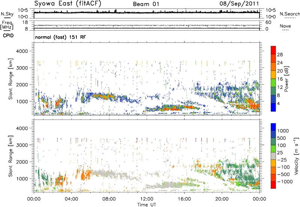Screen dimensions: 300x207
Task: Click the "20:00" time axis label
Action: pos(222,199)
